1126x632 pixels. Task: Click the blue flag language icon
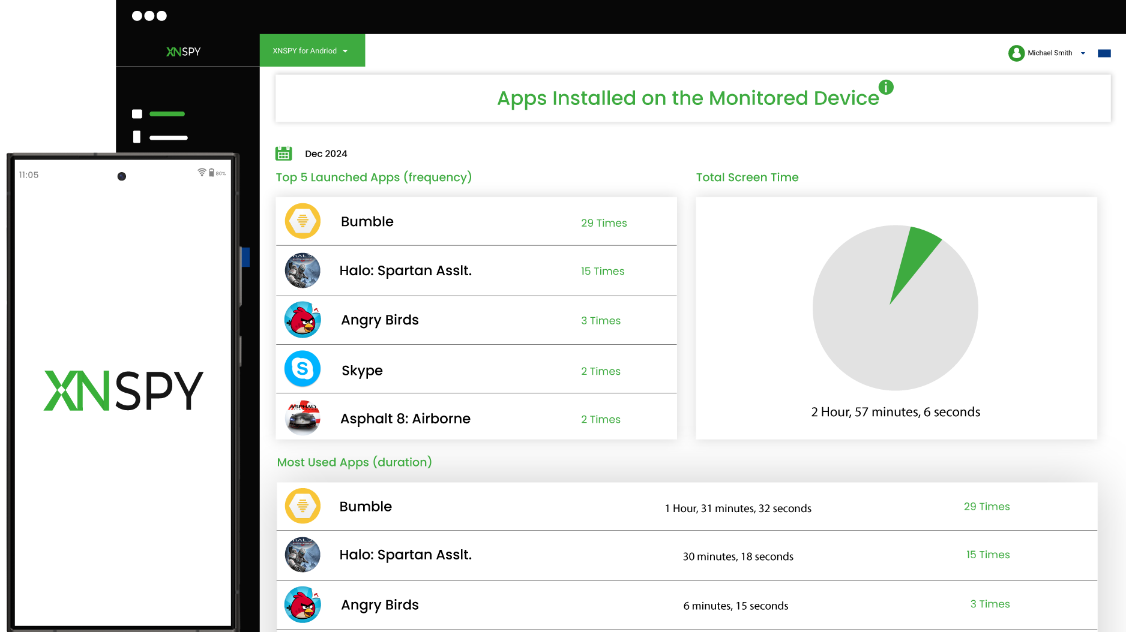pyautogui.click(x=1104, y=53)
